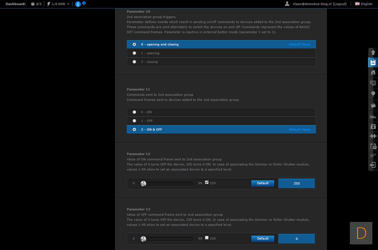Screen dimensions: 378x250
Task: Open the home icon in the right sidebar
Action: pos(373,73)
